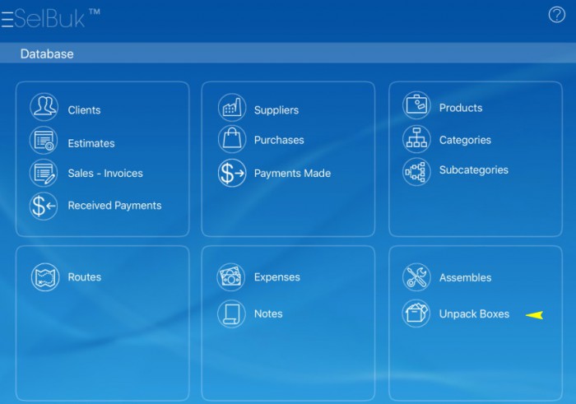Click the Clients people icon

tap(44, 108)
